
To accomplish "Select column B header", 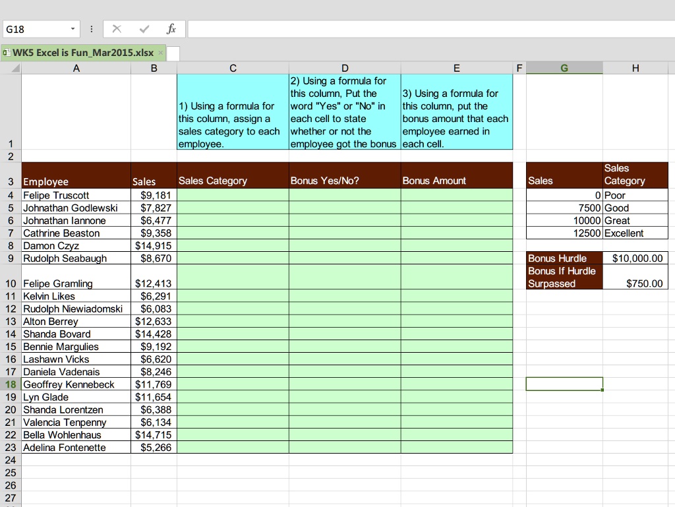I will click(x=154, y=67).
